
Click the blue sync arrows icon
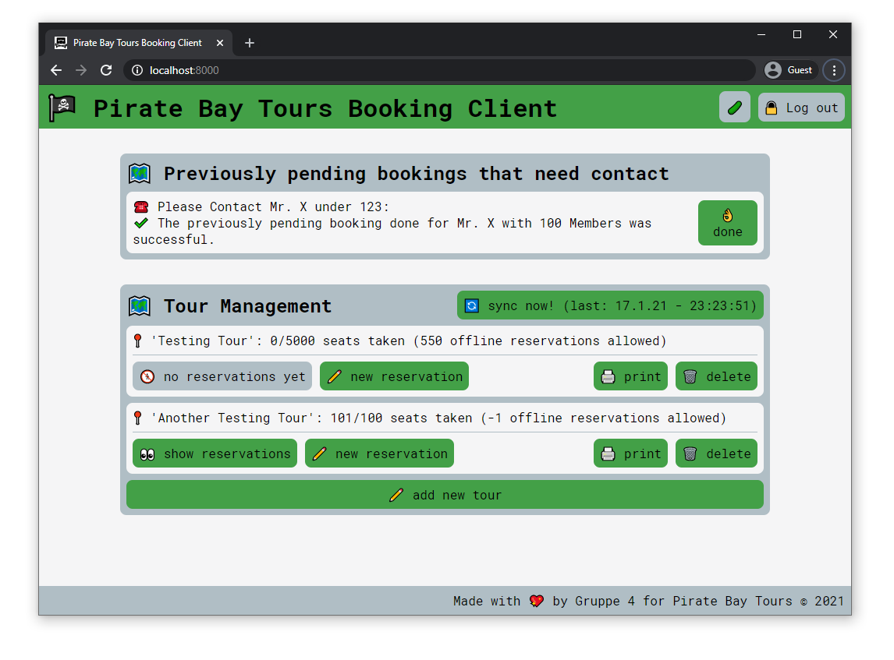click(x=472, y=305)
